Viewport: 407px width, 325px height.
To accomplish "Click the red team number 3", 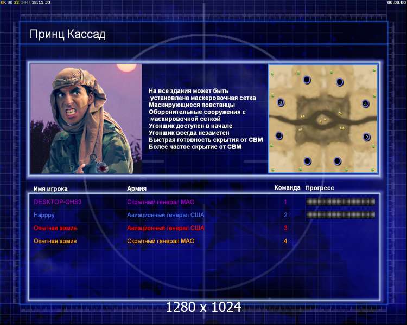I will click(285, 228).
